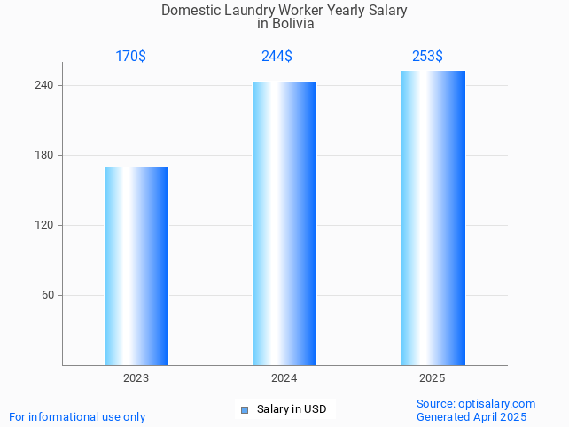Select the 2024 x-axis label
The image size is (569, 427).
pyautogui.click(x=284, y=378)
